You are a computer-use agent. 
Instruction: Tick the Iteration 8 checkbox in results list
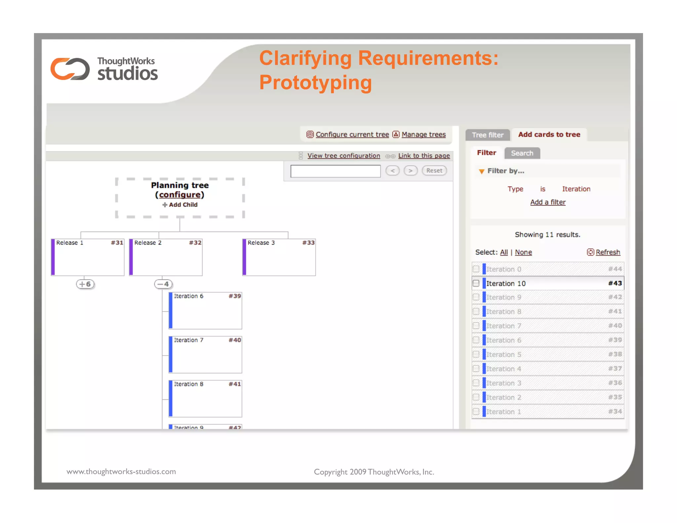tap(476, 311)
